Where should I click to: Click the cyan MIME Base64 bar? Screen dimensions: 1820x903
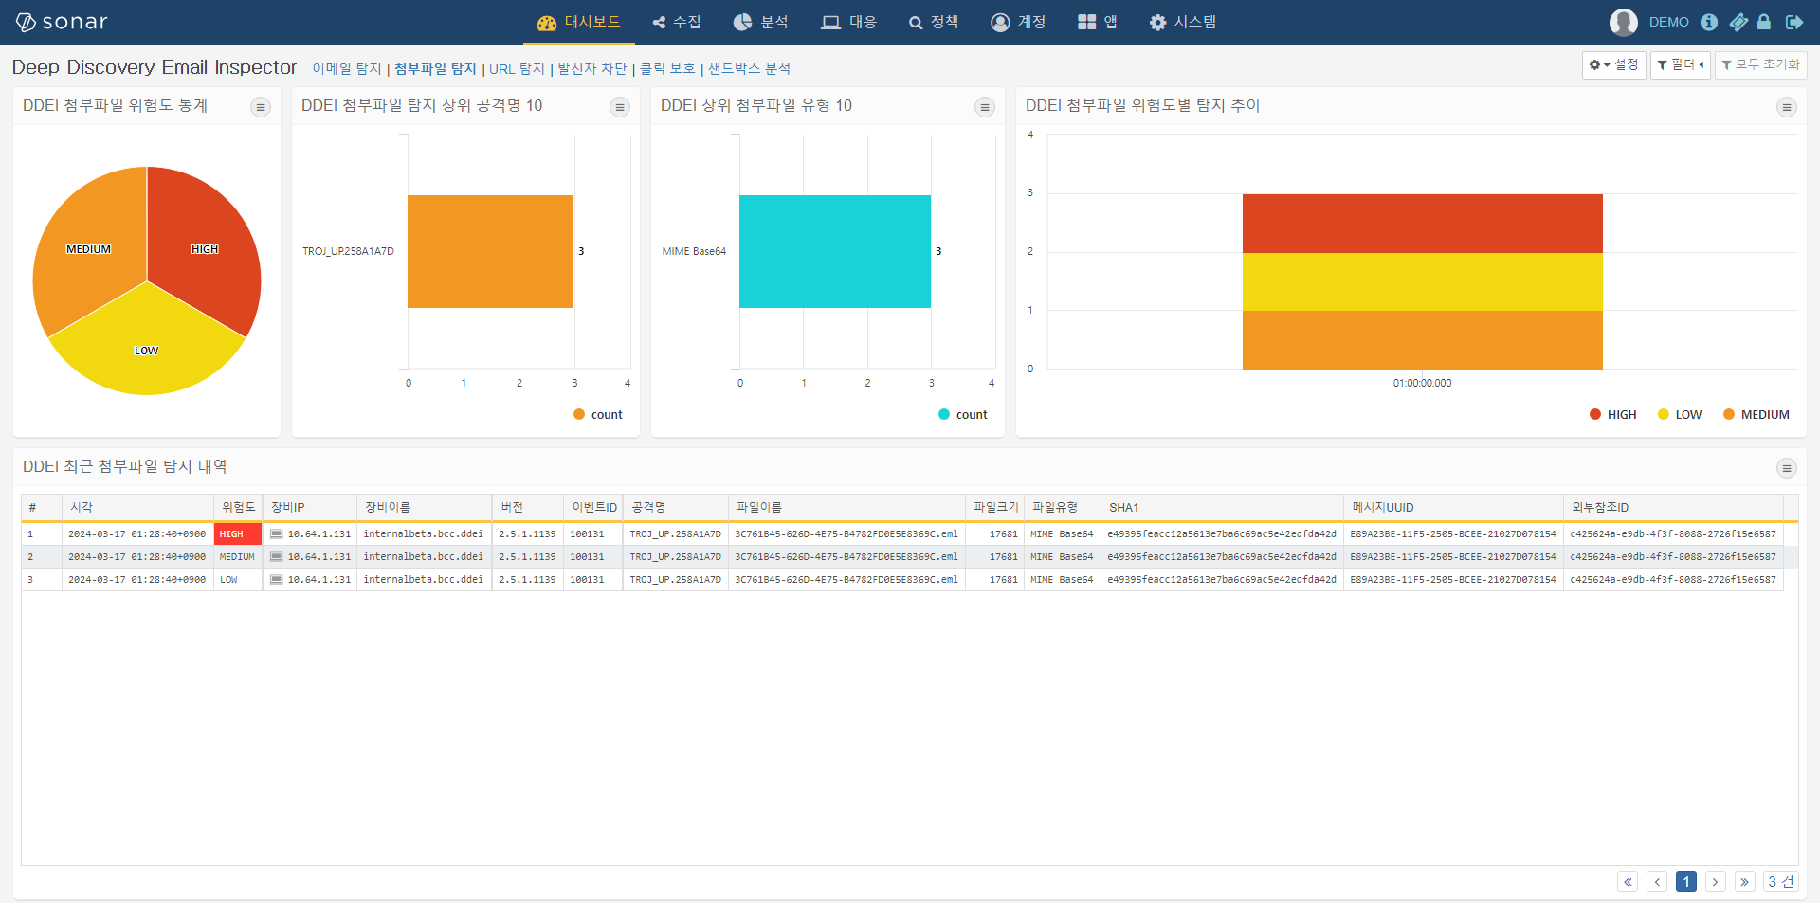[x=835, y=251]
